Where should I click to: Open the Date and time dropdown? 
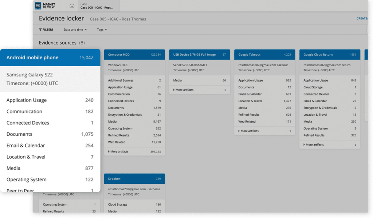pos(75,29)
